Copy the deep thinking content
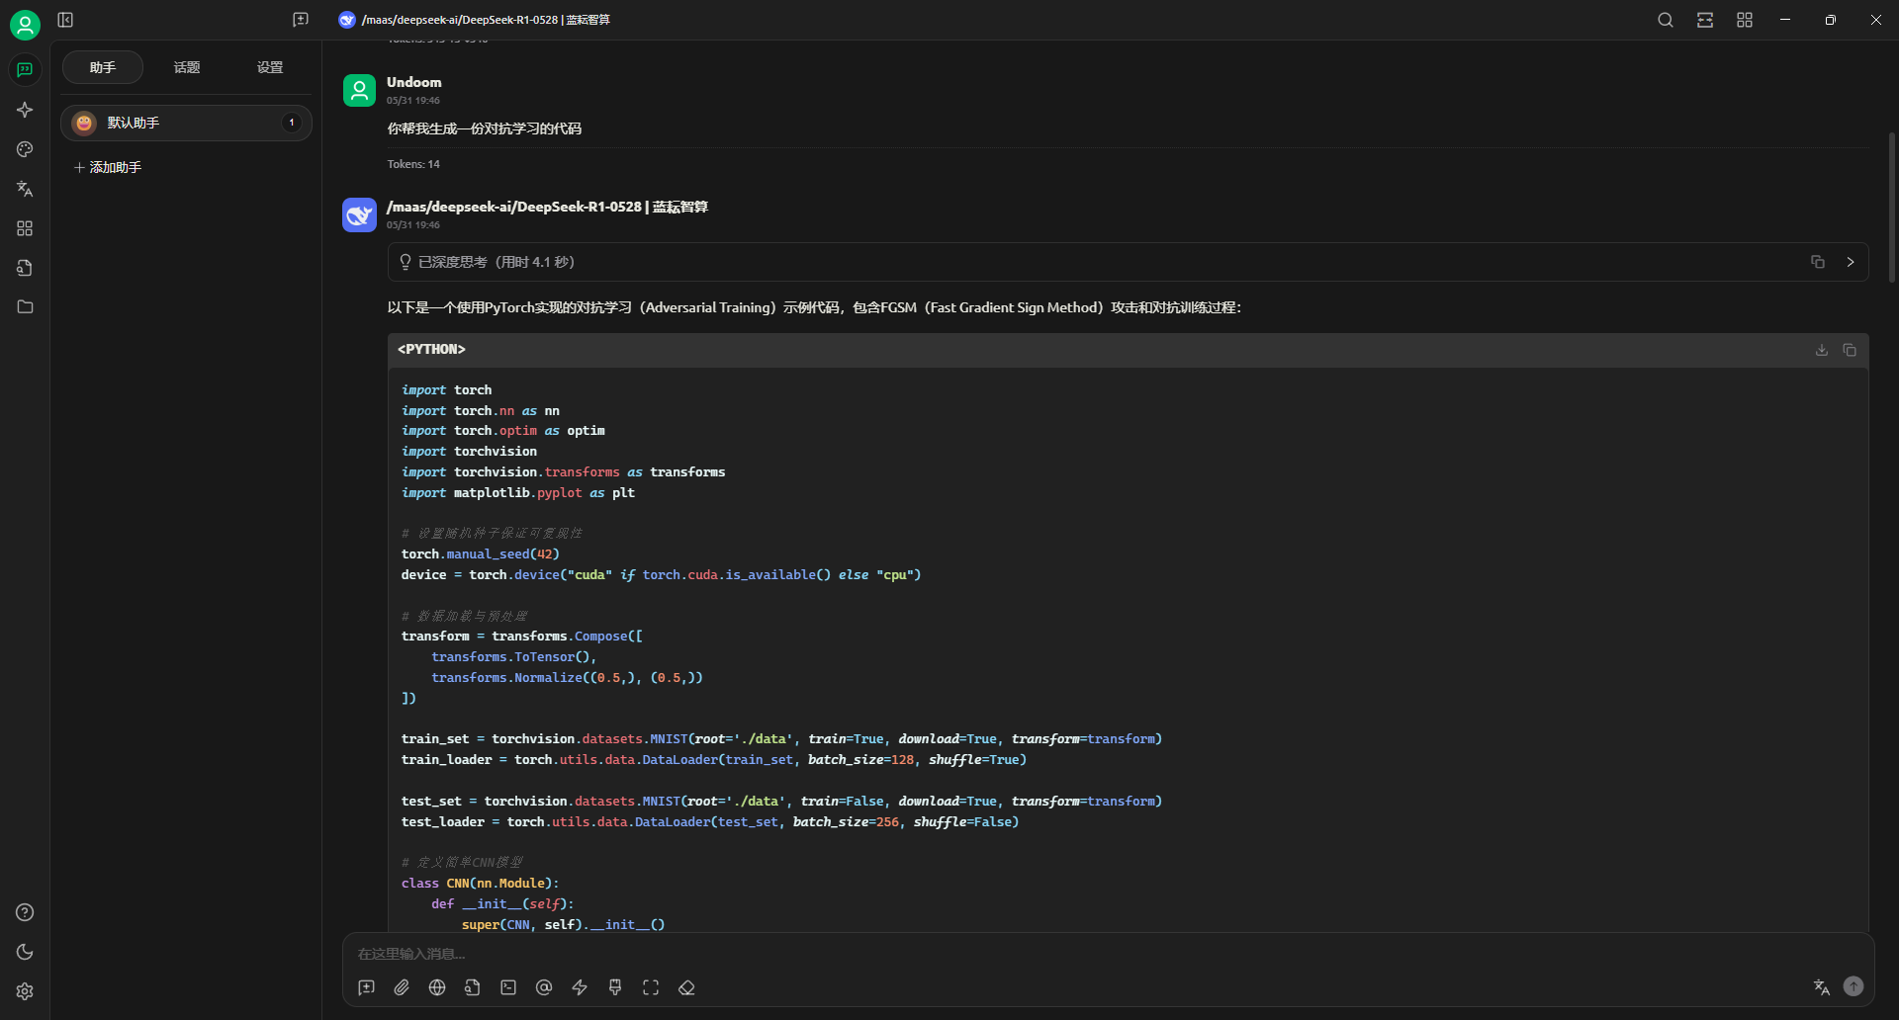Viewport: 1899px width, 1020px height. pos(1818,262)
